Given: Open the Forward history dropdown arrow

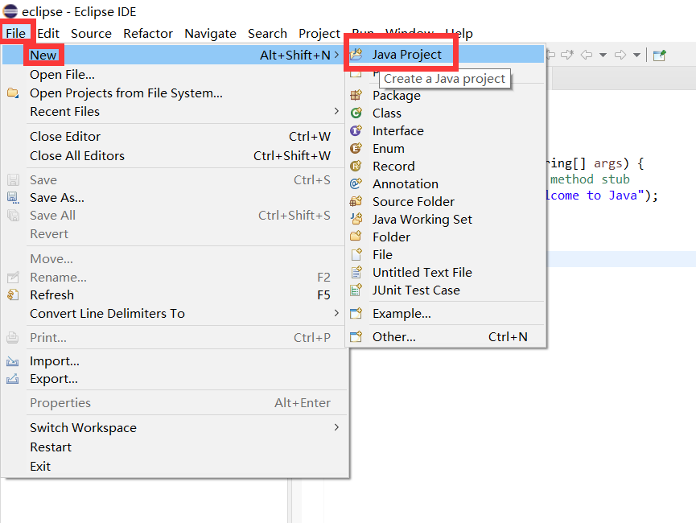Looking at the screenshot, I should tap(636, 55).
